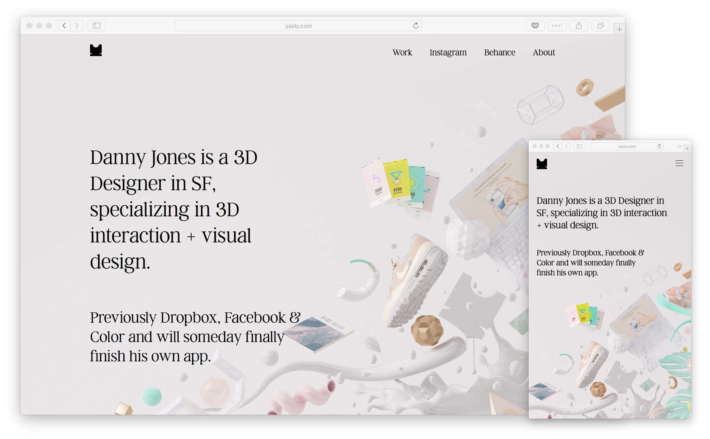710x439 pixels.
Task: Reload the page in the mobile-sized window
Action: click(x=659, y=146)
